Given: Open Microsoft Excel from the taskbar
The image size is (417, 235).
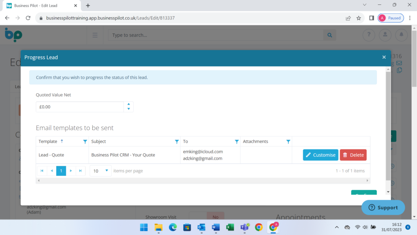Looking at the screenshot, I should click(230, 227).
